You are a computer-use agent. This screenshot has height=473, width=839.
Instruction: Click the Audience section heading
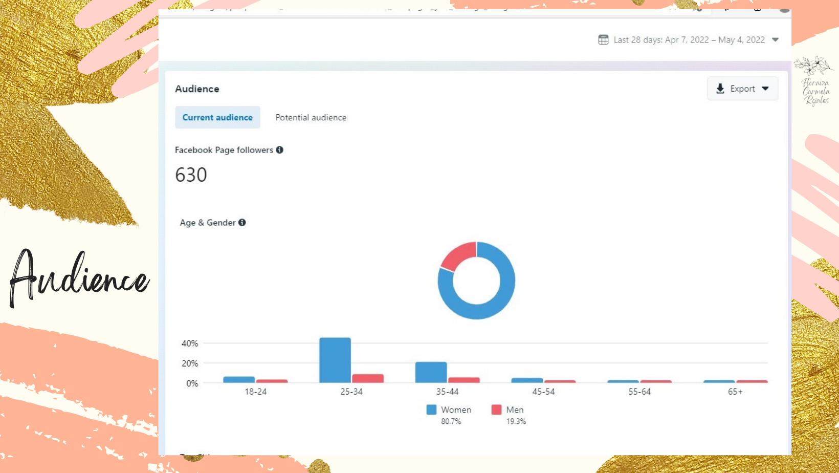(x=197, y=89)
